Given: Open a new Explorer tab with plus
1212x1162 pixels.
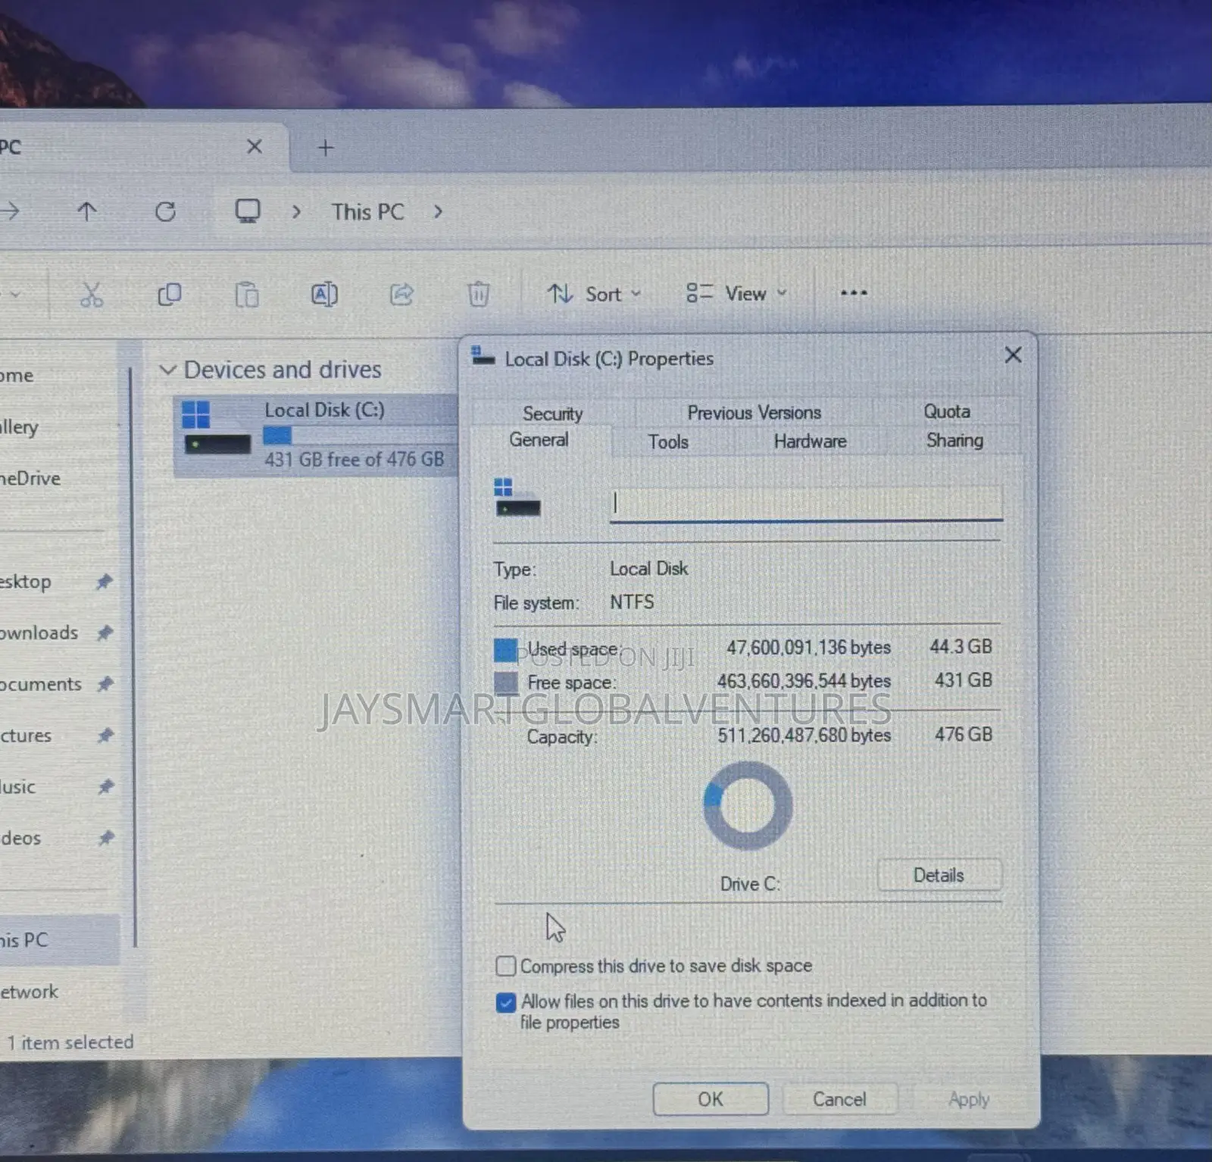Looking at the screenshot, I should click(326, 147).
